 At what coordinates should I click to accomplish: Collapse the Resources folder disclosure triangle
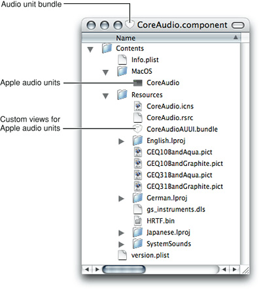click(105, 96)
